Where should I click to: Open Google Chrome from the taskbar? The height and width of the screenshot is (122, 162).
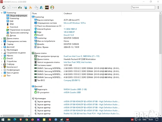pyautogui.click(x=27, y=120)
